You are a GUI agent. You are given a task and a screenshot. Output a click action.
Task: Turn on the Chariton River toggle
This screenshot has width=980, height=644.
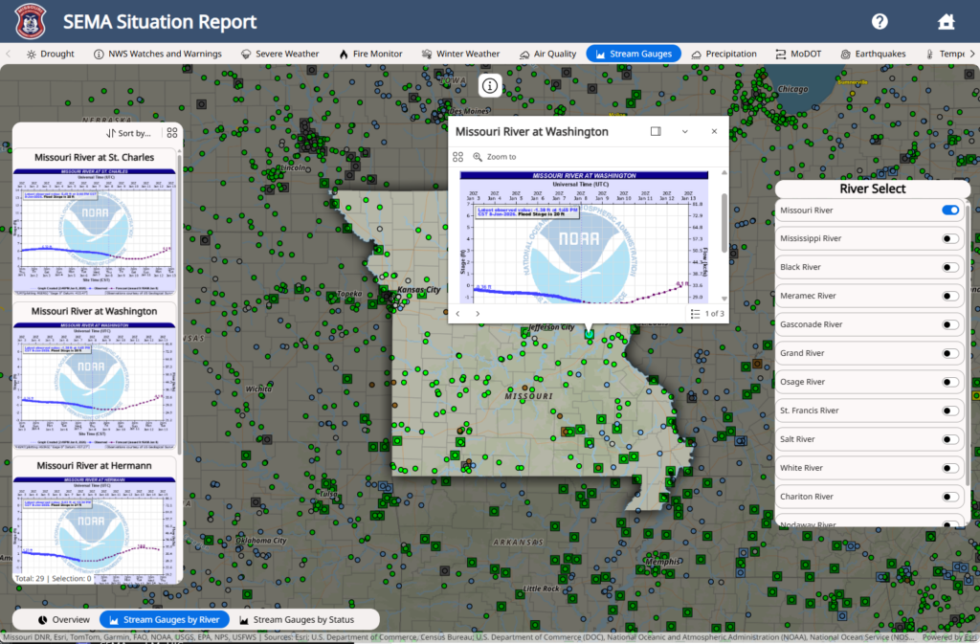[x=950, y=498]
